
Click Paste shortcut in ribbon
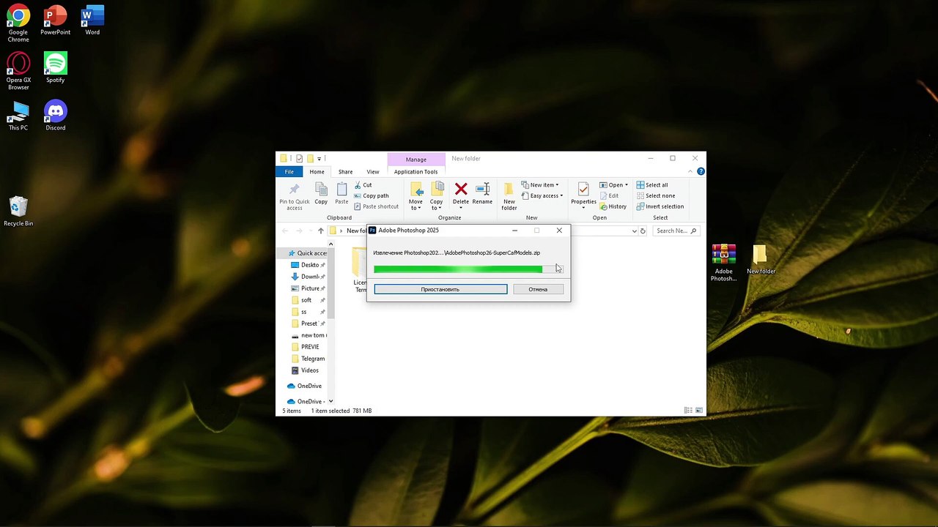coord(376,206)
